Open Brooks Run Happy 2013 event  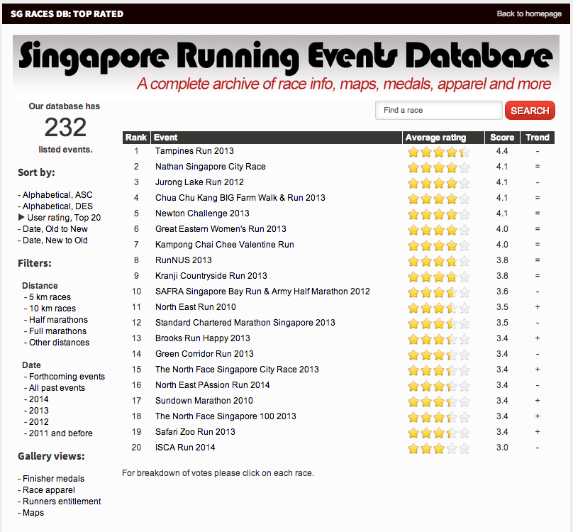pyautogui.click(x=203, y=338)
